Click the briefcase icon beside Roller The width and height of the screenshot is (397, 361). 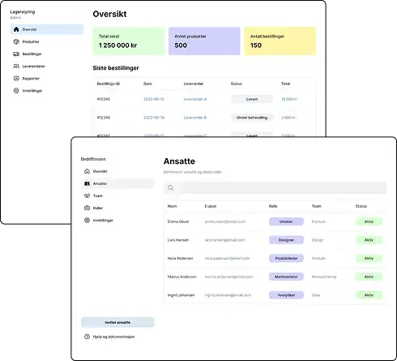coord(87,208)
